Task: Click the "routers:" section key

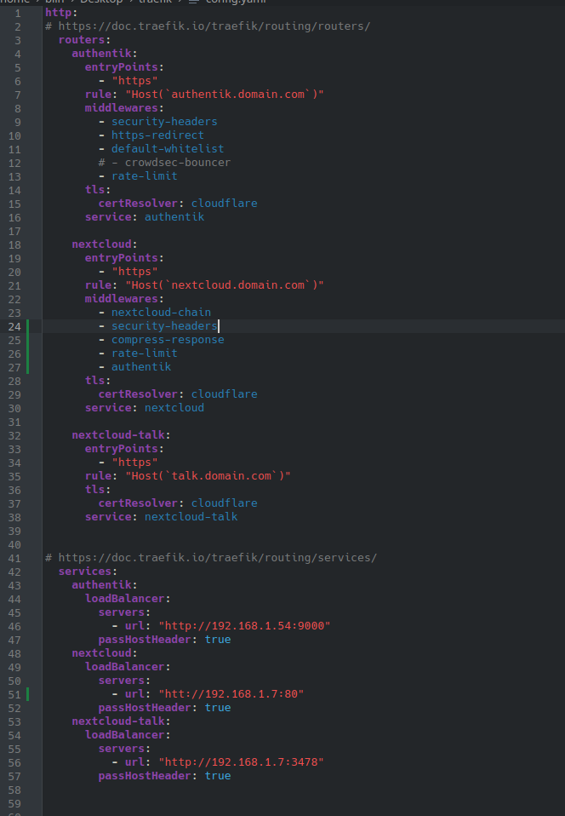Action: coord(84,40)
